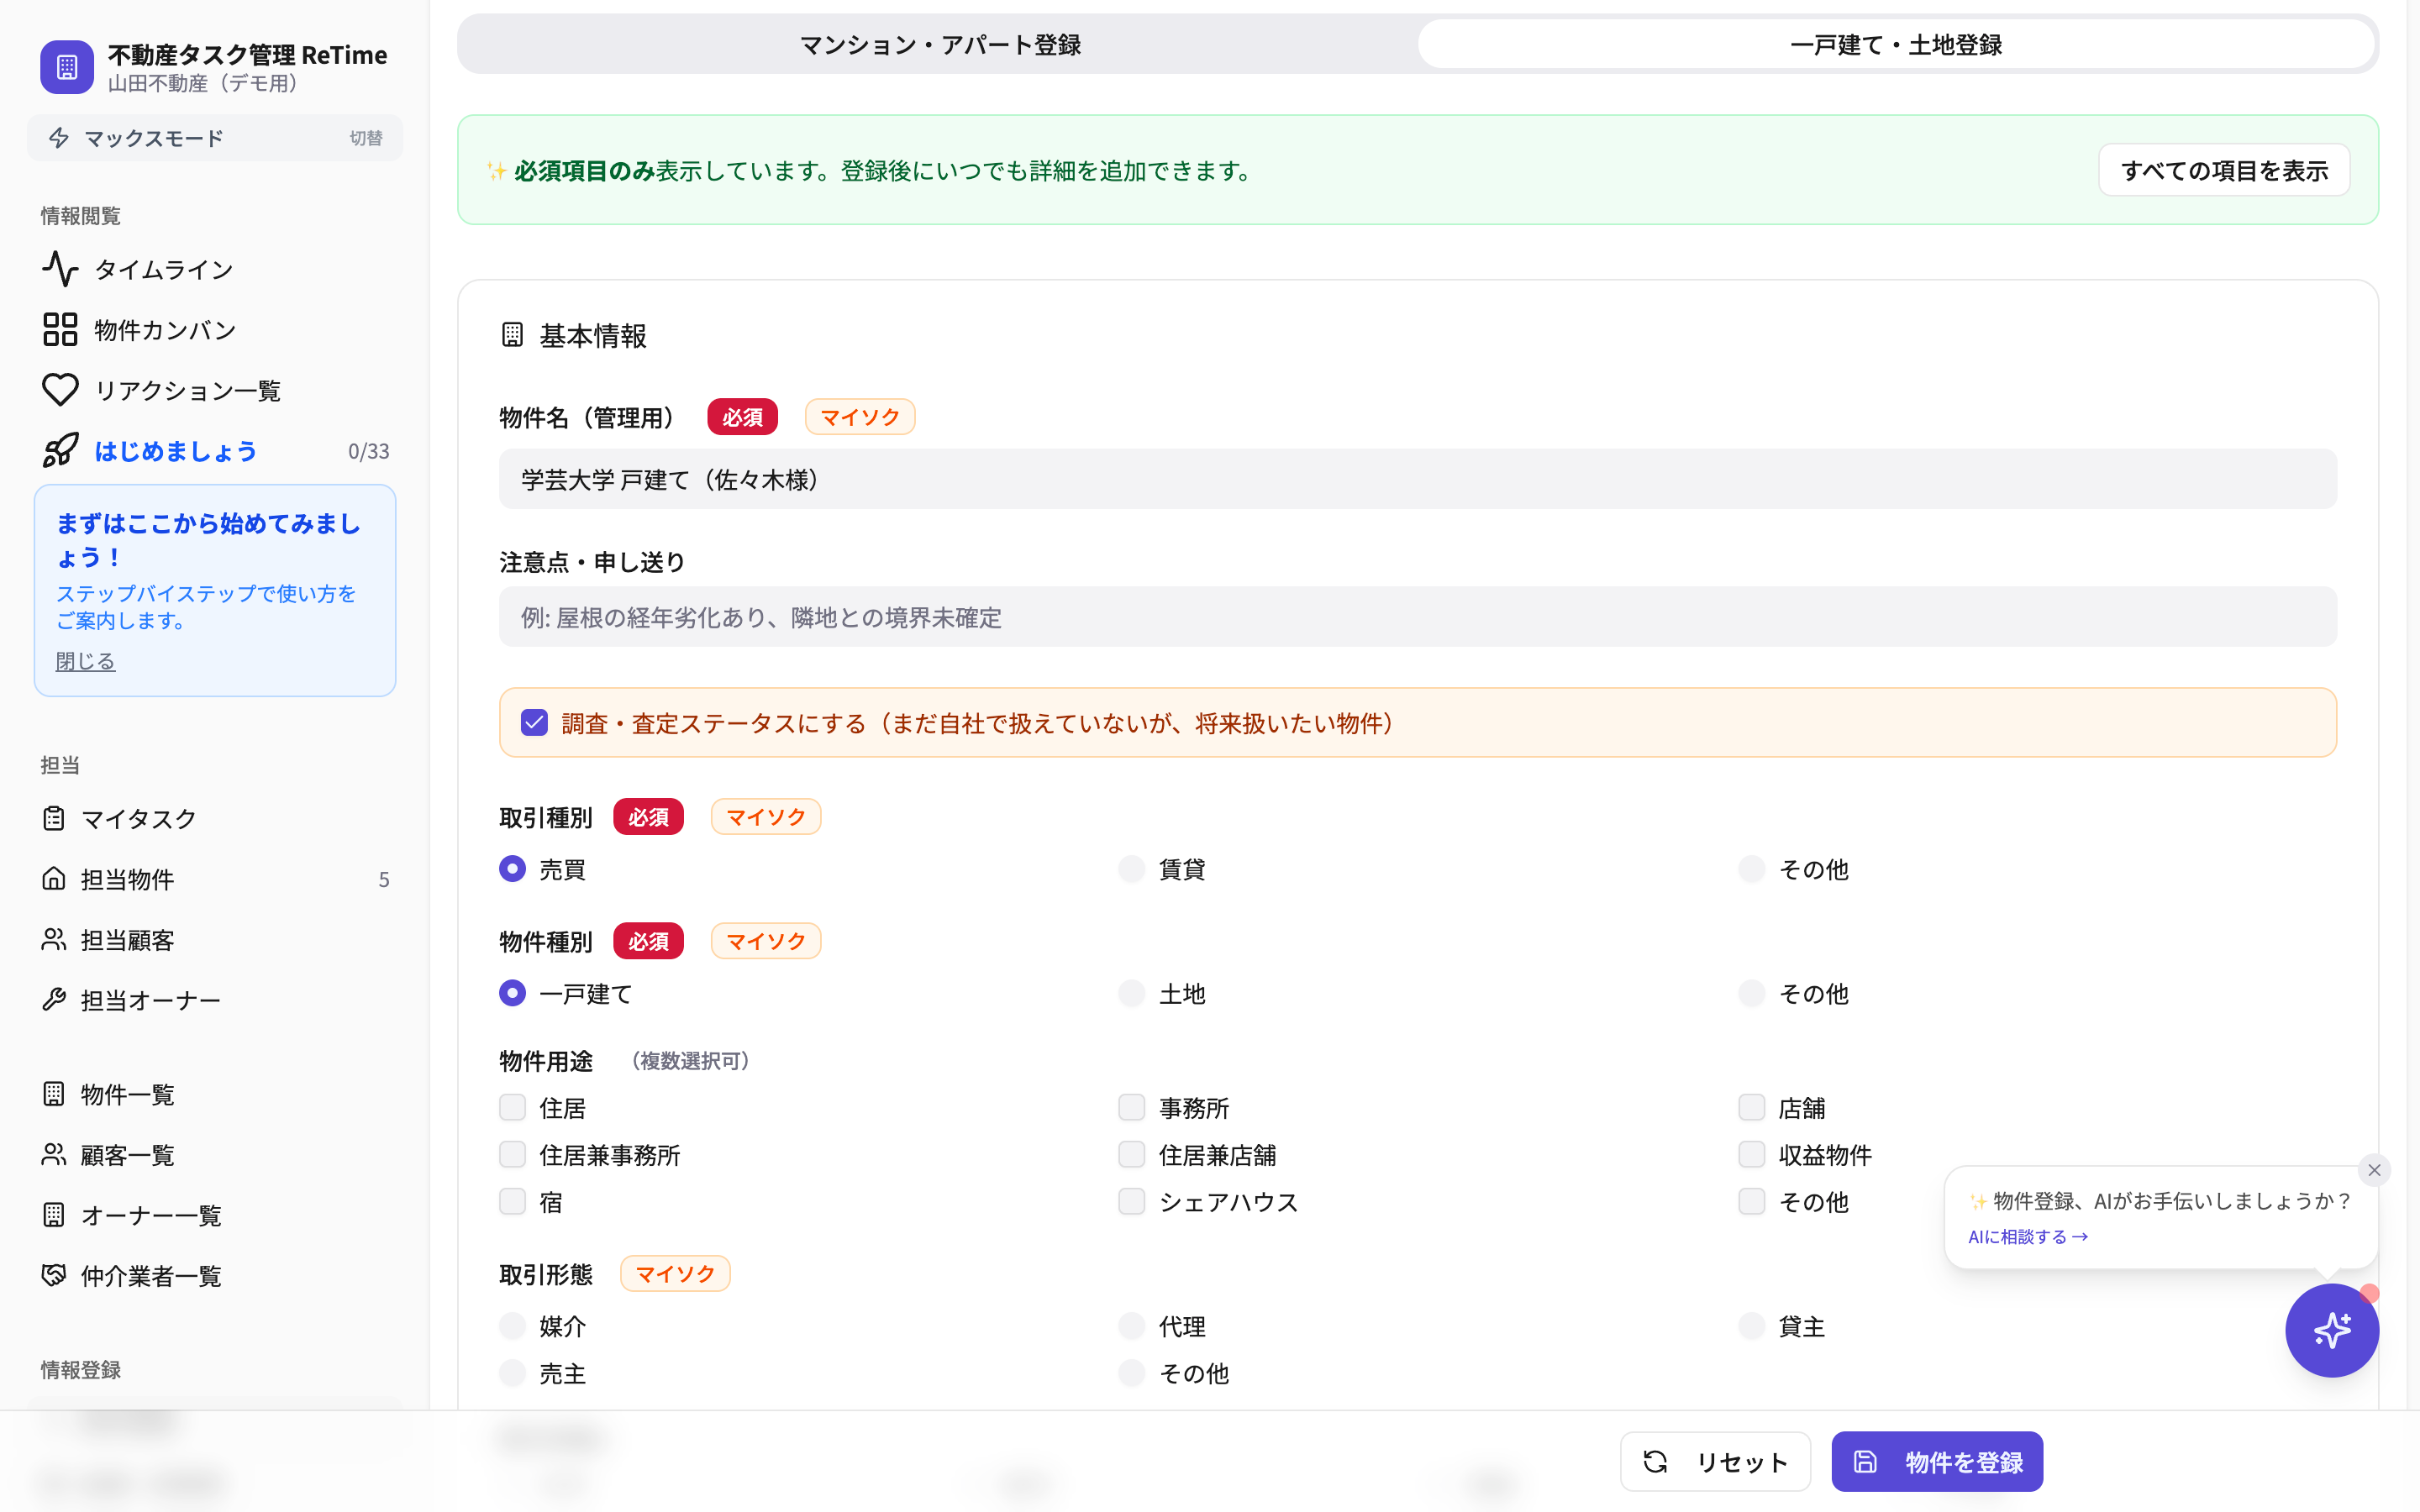Select 土地 under 物件種別
The height and width of the screenshot is (1512, 2420).
click(x=1131, y=993)
